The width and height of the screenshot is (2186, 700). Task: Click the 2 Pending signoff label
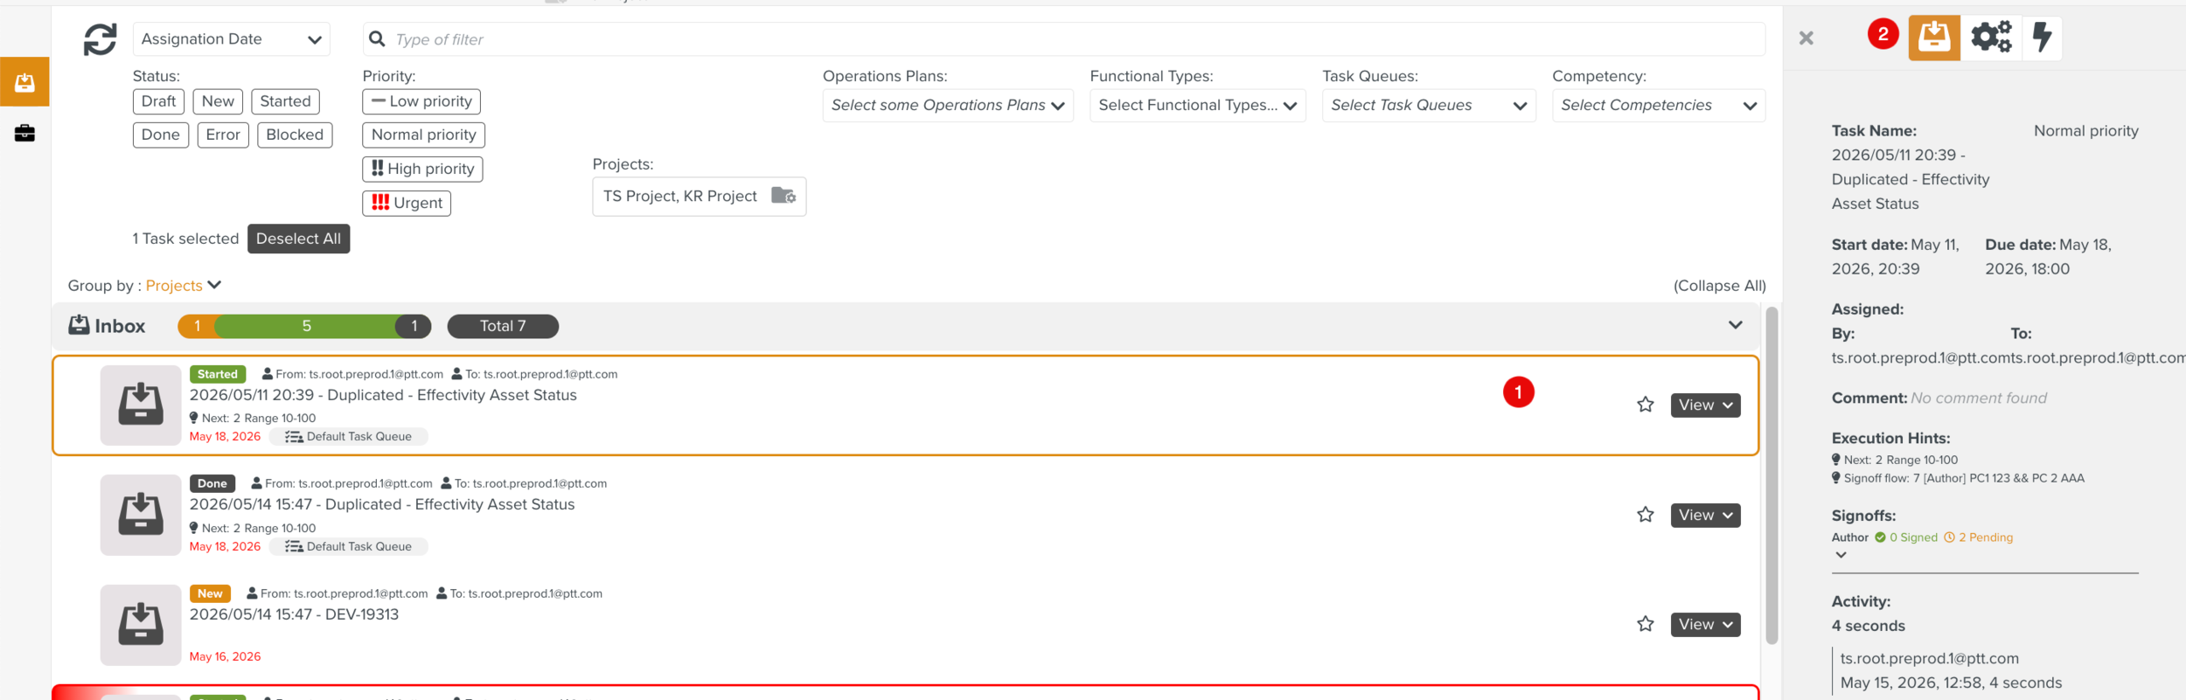coord(1978,537)
